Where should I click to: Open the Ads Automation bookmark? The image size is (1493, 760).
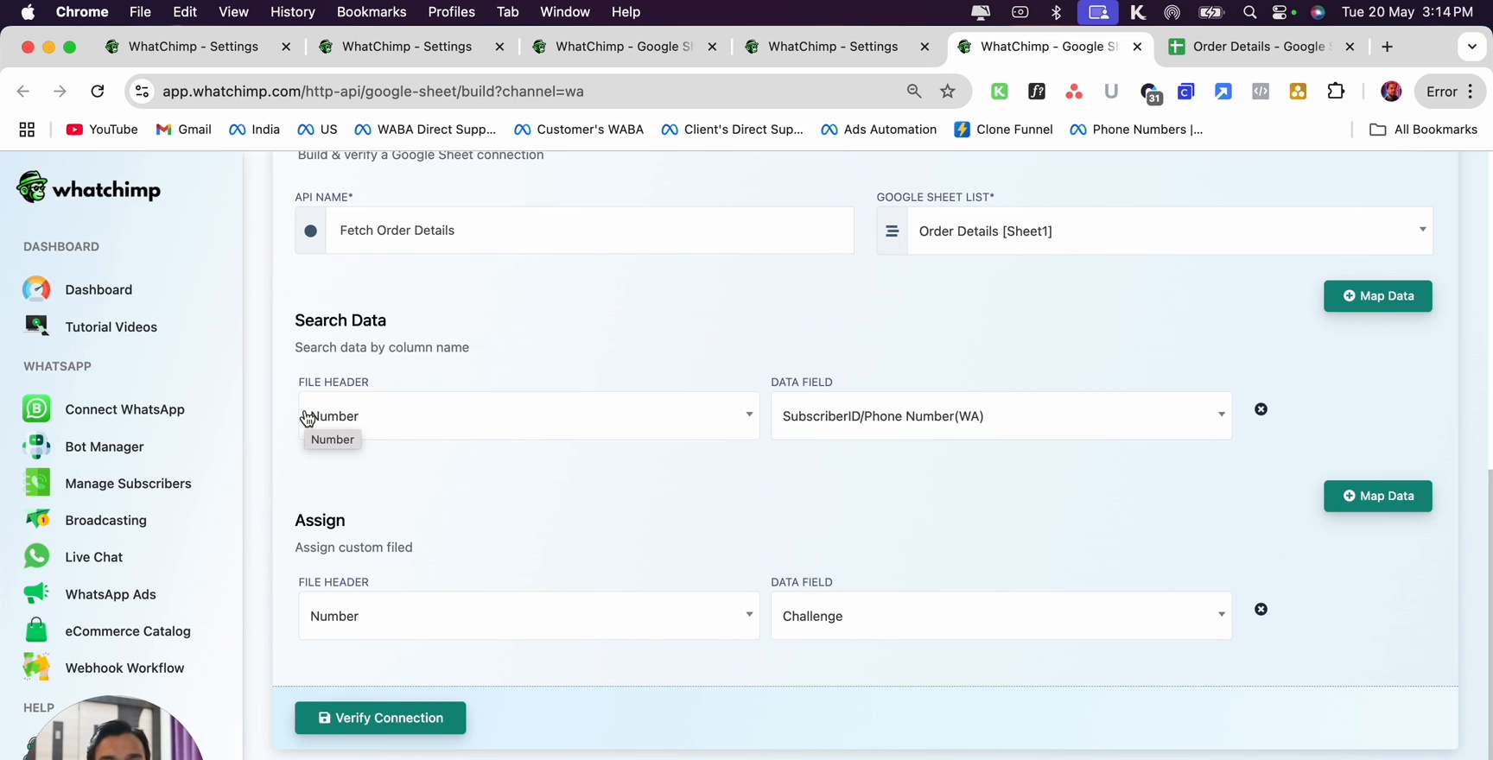coord(879,130)
